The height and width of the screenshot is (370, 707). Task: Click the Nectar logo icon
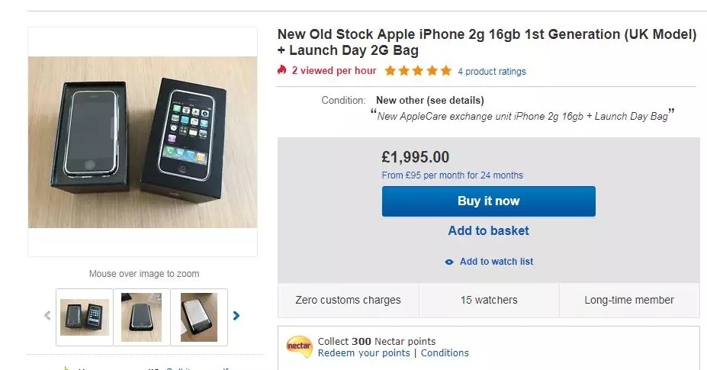[x=299, y=346]
